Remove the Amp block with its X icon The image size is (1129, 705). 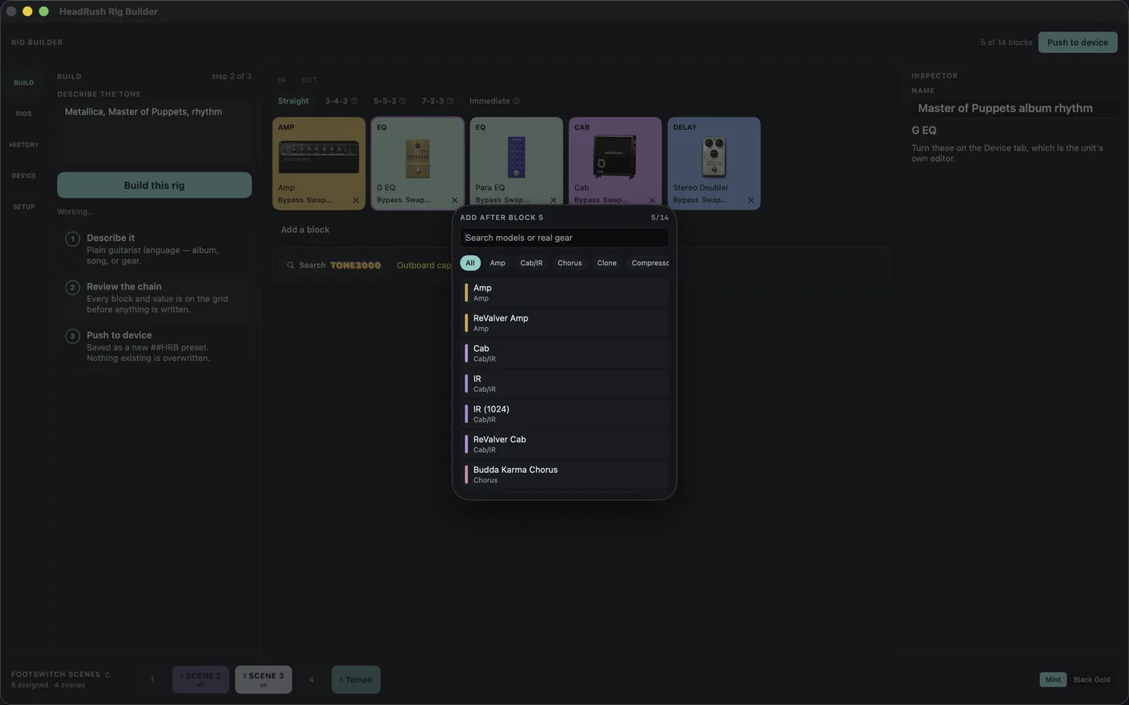[356, 200]
